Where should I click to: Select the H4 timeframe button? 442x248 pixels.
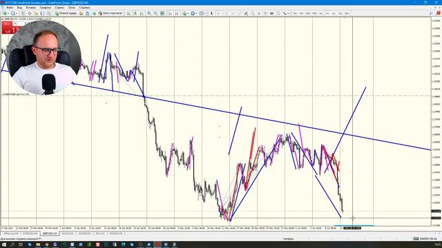pos(327,13)
